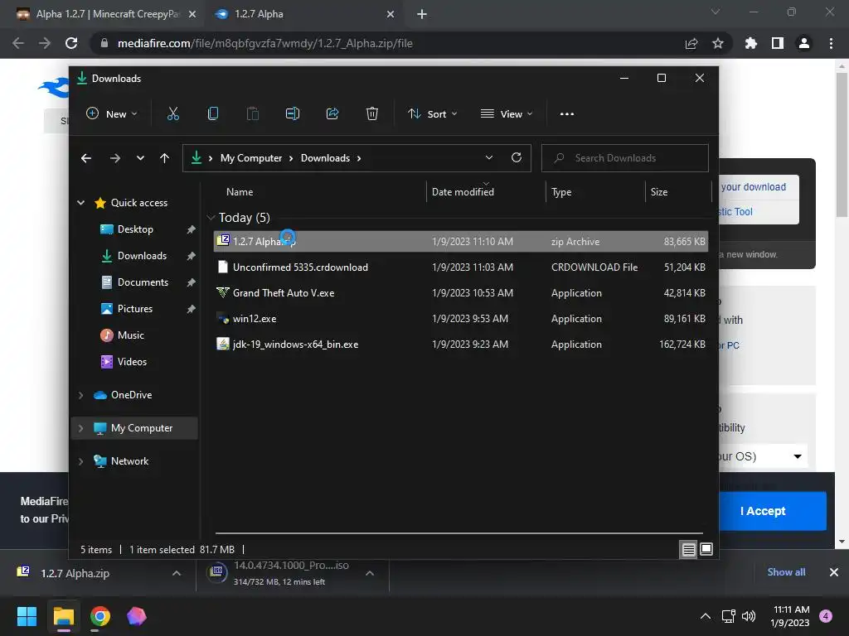Click the Paste clipboard icon in toolbar
The image size is (849, 636).
point(252,113)
